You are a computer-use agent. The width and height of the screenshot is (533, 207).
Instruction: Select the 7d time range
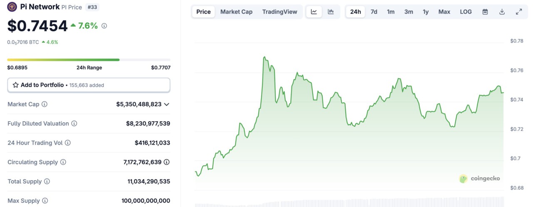coord(374,12)
